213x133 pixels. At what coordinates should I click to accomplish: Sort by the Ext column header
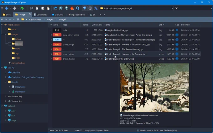[160, 25]
